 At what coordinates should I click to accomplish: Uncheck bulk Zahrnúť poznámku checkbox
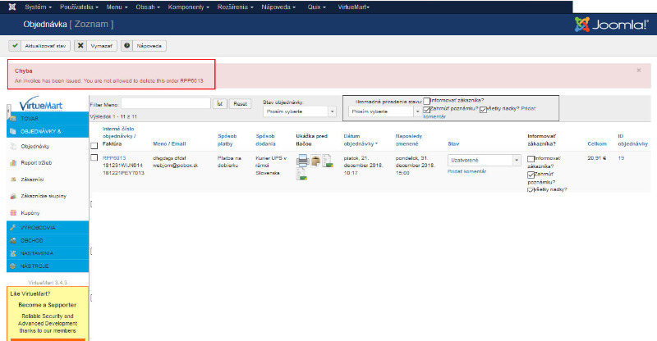[x=426, y=110]
